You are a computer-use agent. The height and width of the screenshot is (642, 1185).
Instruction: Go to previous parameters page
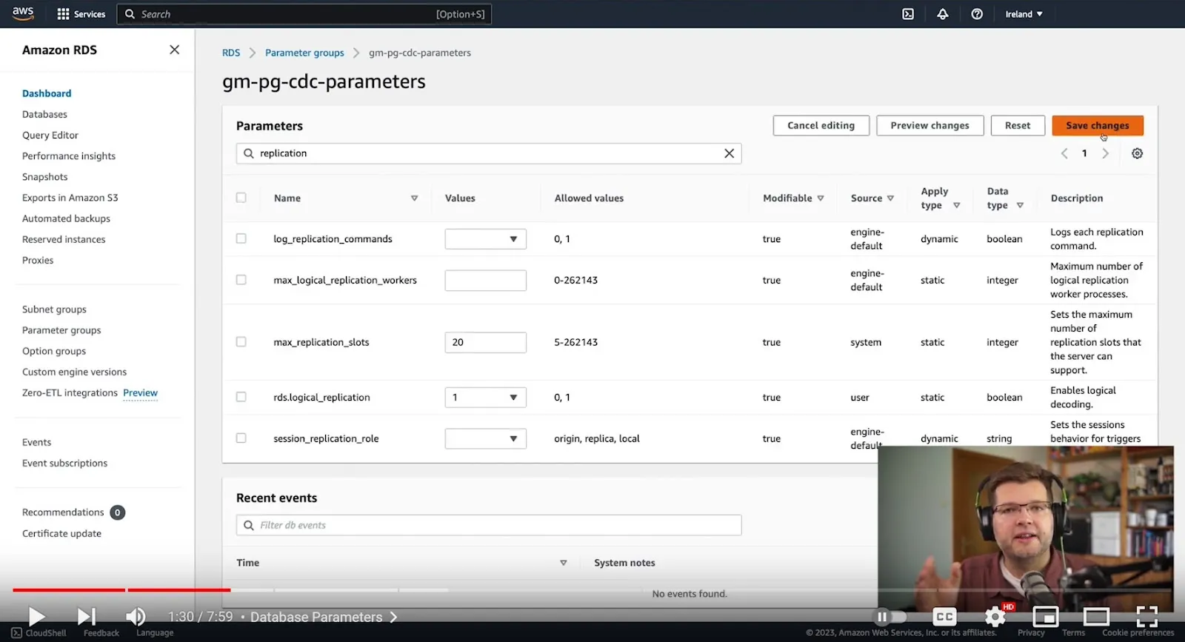click(x=1064, y=153)
